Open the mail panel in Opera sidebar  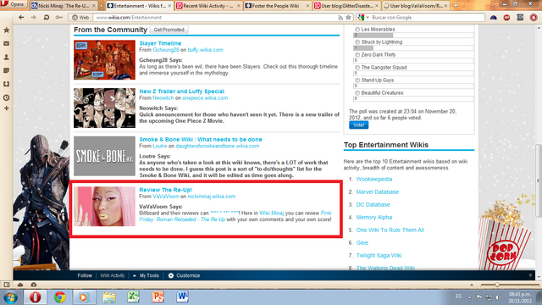pyautogui.click(x=6, y=43)
